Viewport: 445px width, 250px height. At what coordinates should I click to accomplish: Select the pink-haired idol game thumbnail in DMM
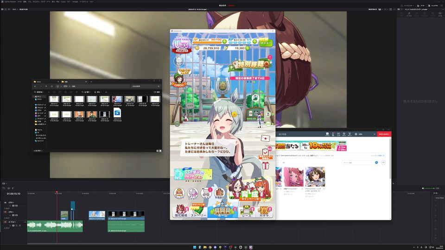click(293, 177)
